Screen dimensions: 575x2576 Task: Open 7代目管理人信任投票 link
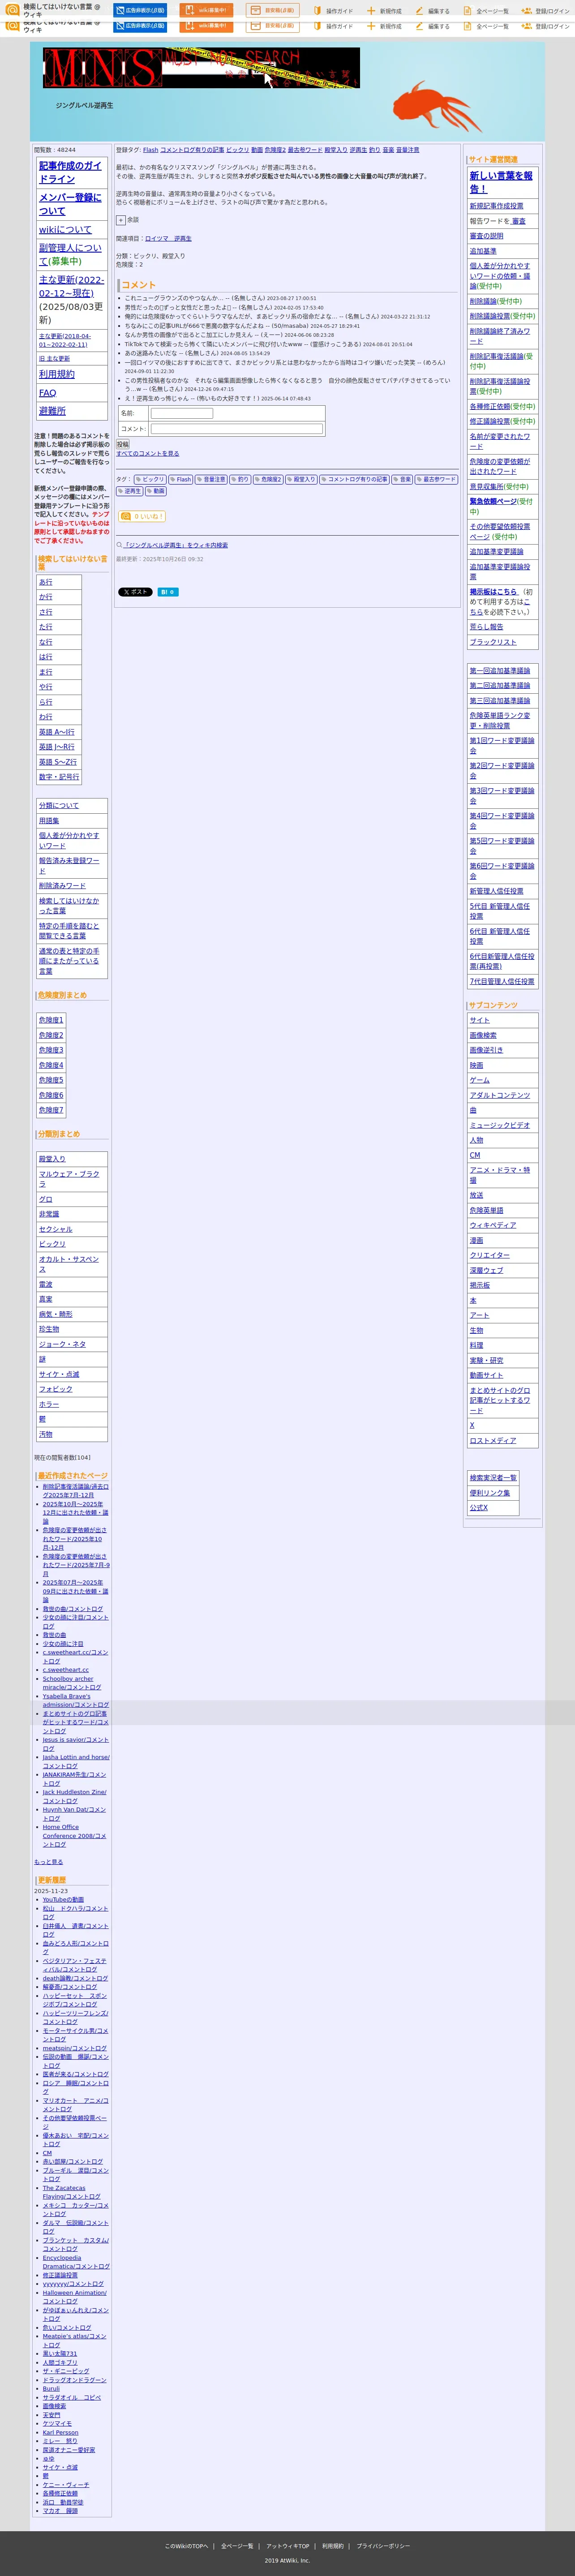502,982
